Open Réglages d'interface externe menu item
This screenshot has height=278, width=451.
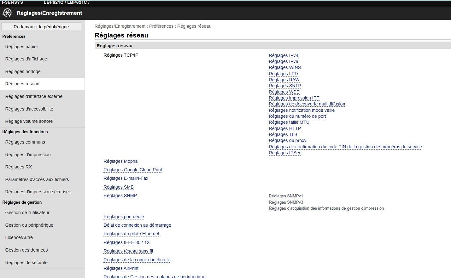tap(34, 96)
